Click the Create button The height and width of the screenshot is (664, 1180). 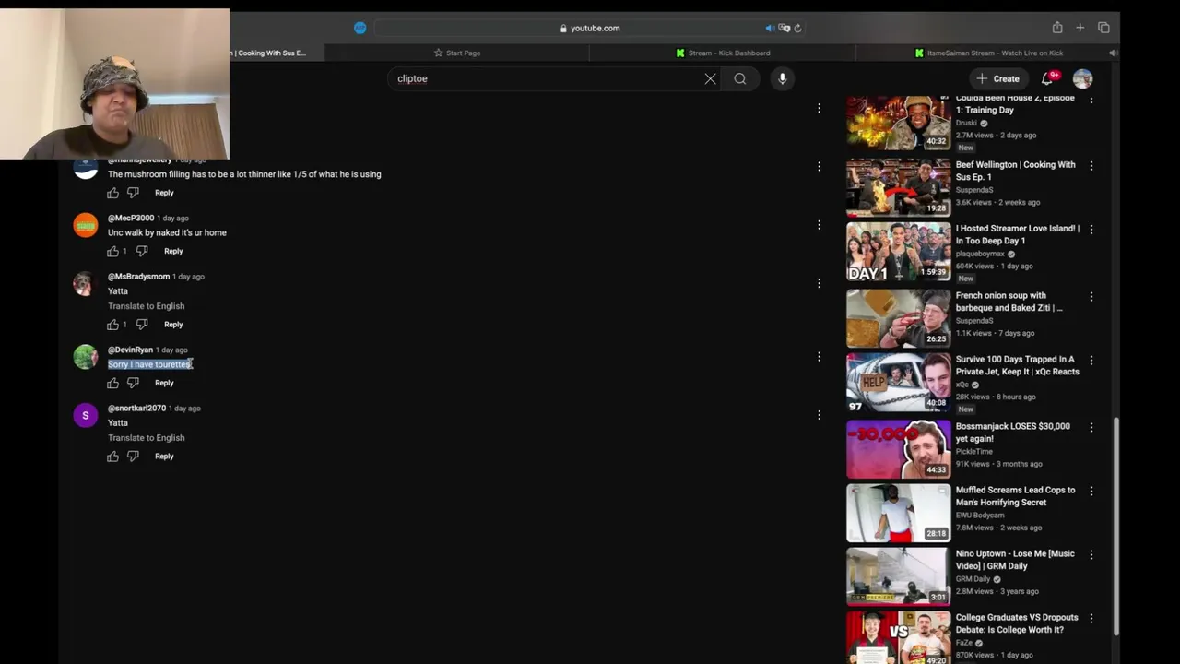(x=997, y=78)
